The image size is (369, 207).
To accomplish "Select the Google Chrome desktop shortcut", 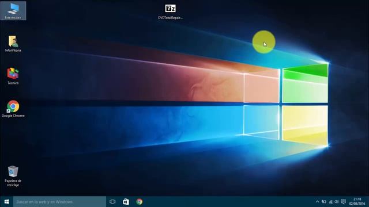I will 13,109.
